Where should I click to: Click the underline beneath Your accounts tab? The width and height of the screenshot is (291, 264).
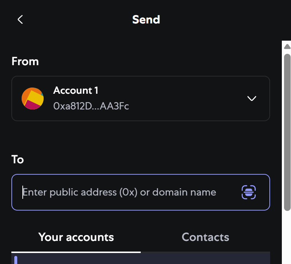[76, 252]
